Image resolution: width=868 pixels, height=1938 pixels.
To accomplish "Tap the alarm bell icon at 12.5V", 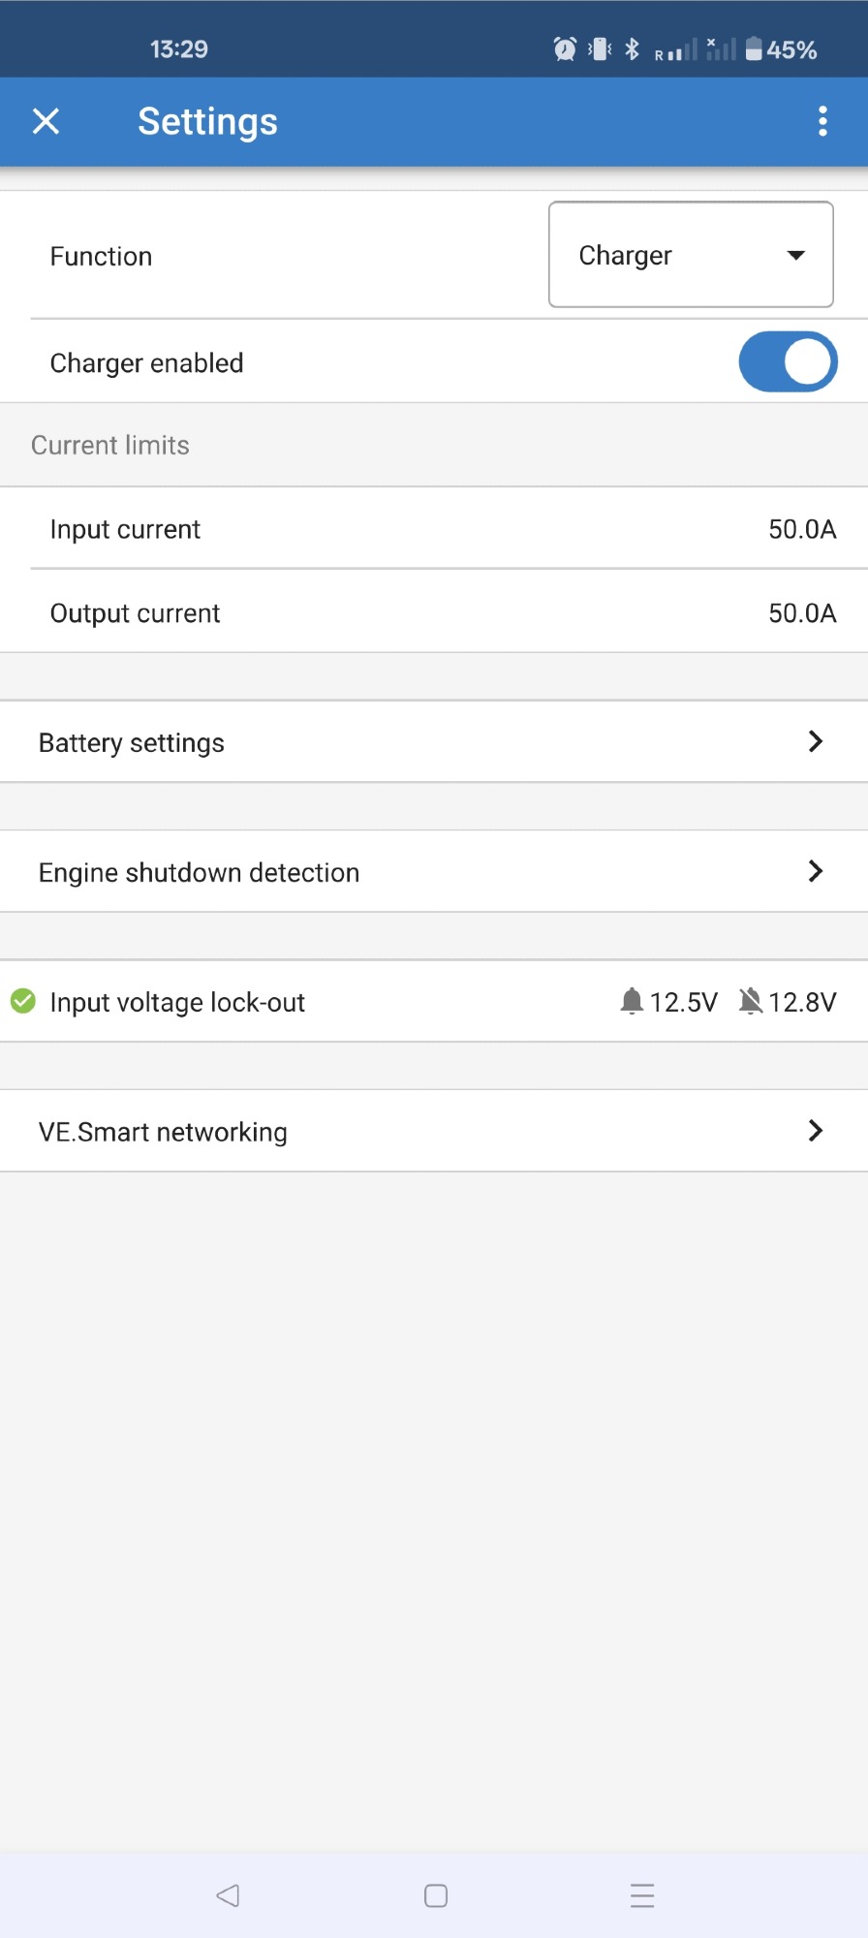I will pos(632,1001).
